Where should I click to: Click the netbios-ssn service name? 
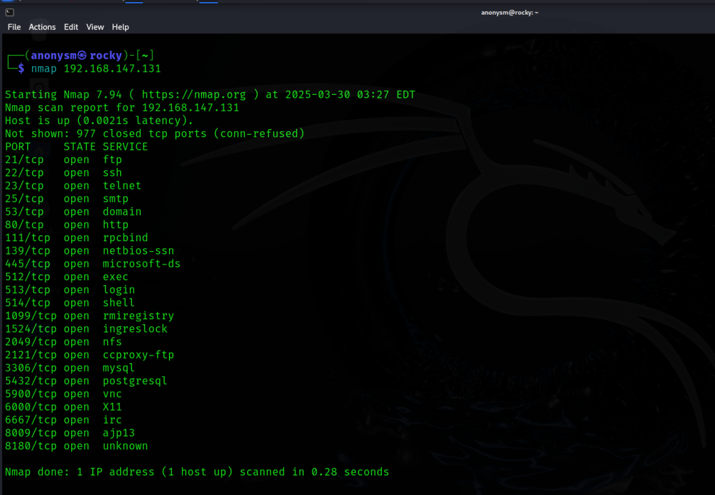[x=138, y=251]
